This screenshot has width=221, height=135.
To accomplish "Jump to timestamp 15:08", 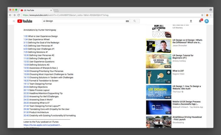I will coord(26,74).
